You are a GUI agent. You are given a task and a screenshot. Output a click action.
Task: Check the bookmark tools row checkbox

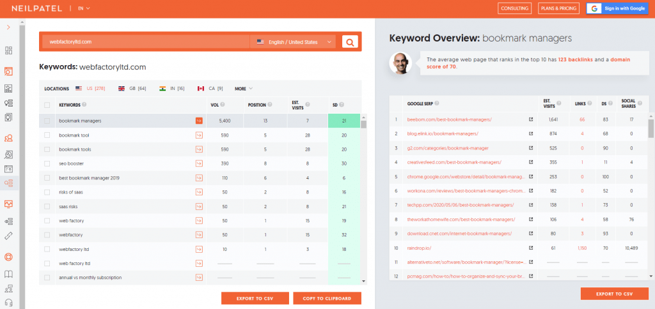click(x=47, y=149)
